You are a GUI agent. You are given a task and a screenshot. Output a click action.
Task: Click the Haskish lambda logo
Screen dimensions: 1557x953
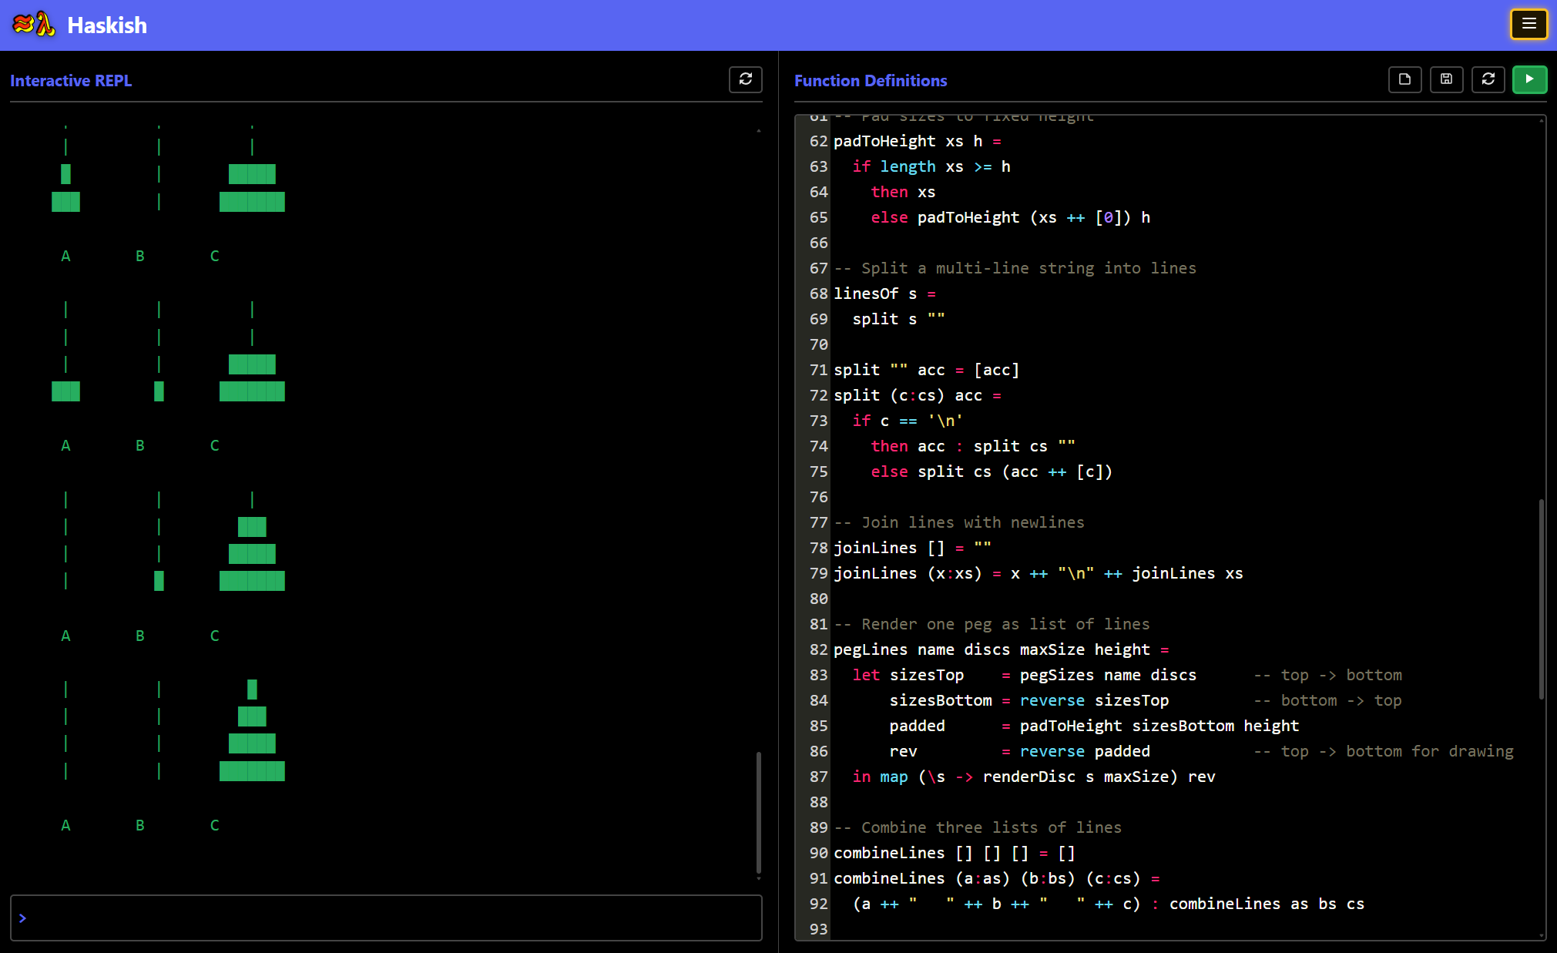tap(34, 25)
